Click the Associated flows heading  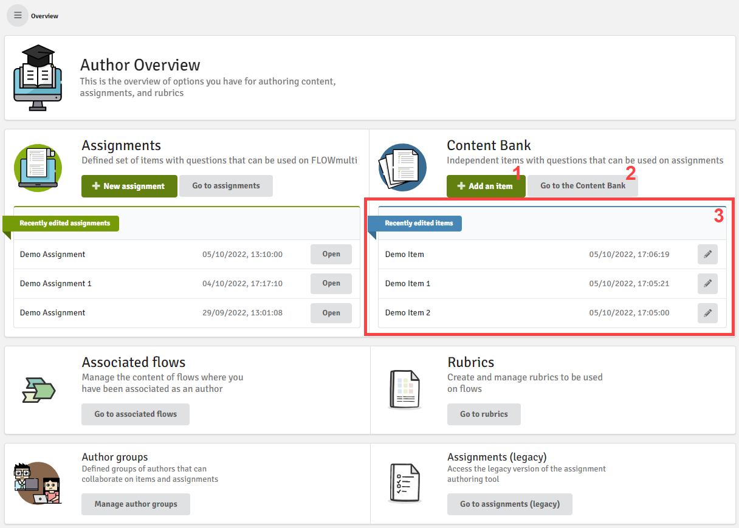(134, 363)
